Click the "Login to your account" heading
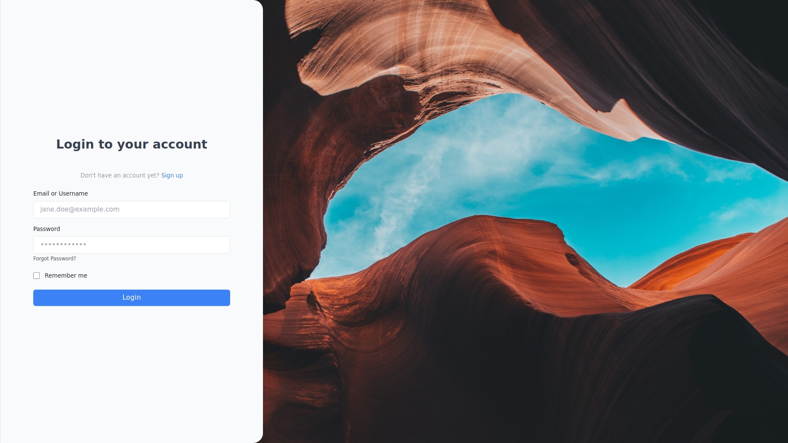 pos(132,144)
